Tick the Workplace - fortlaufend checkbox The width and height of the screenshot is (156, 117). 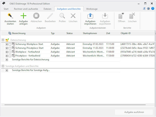tap(10, 52)
